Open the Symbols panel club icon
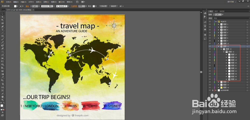250x120 pixels. pyautogui.click(x=205, y=30)
